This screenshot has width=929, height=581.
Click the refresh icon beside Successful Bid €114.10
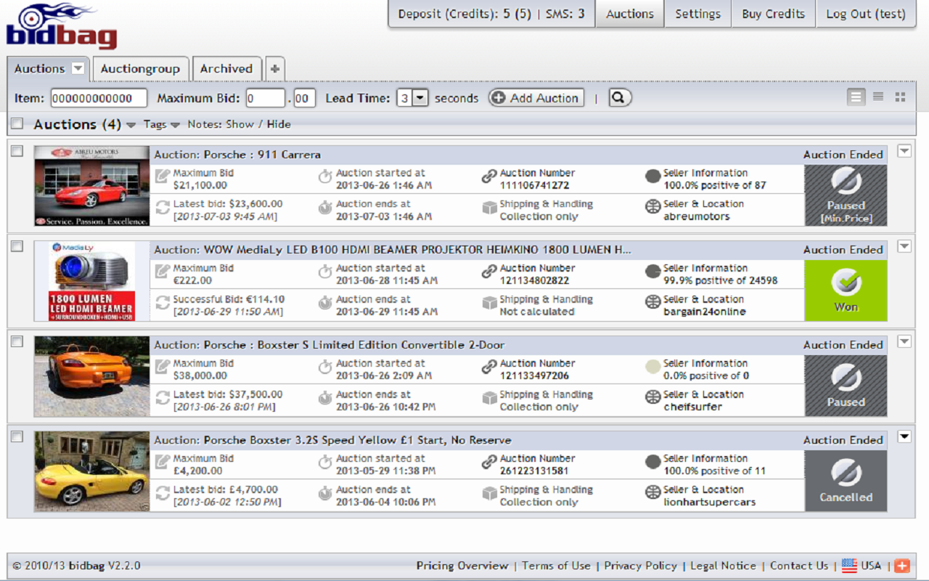click(x=163, y=303)
